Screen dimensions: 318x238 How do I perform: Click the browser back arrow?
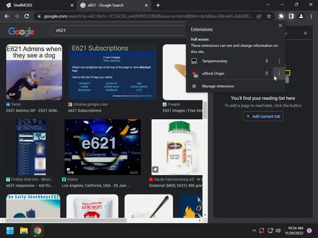click(x=7, y=16)
